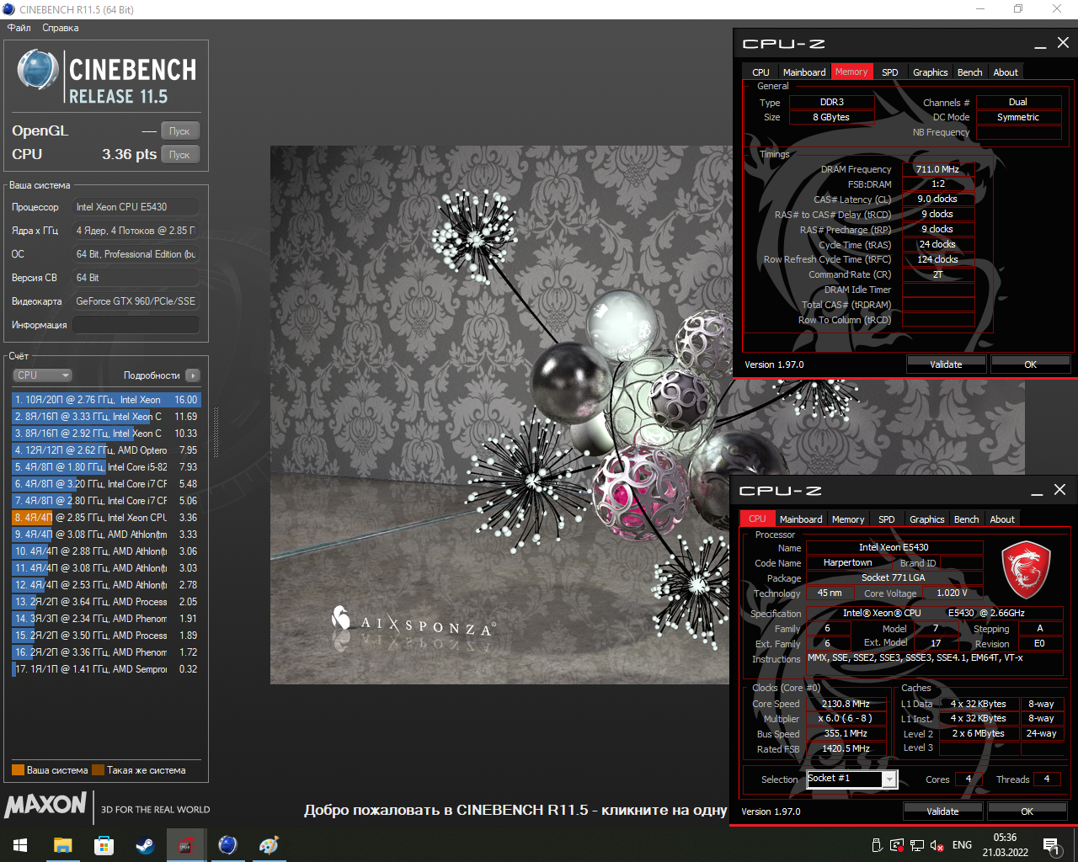Open Windows Start menu
Image resolution: width=1078 pixels, height=862 pixels.
coord(20,845)
